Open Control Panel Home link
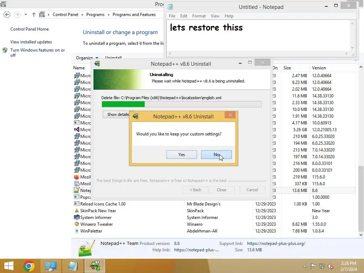This screenshot has height=273, width=364. 30,29
